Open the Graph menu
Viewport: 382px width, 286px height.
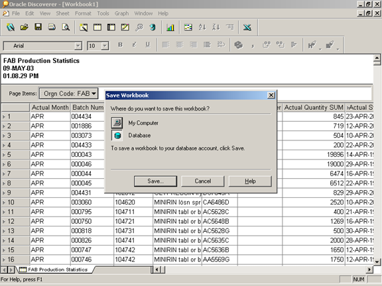(x=121, y=13)
